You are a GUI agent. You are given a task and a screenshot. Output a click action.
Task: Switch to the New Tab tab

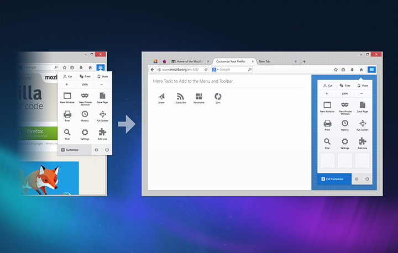pyautogui.click(x=277, y=61)
